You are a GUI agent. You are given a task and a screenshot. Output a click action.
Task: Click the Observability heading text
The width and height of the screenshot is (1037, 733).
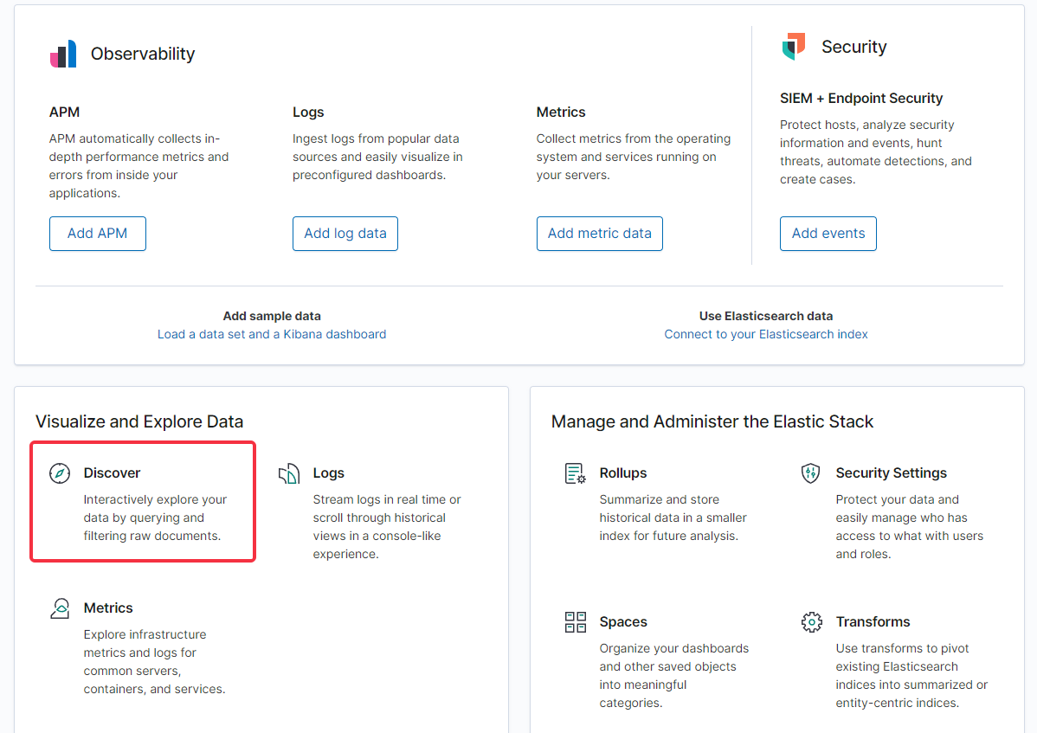coord(143,54)
